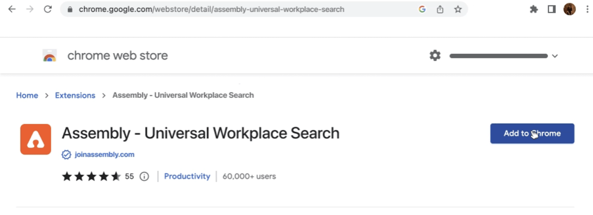This screenshot has width=593, height=215.
Task: Click the fifth rating star
Action: click(116, 177)
